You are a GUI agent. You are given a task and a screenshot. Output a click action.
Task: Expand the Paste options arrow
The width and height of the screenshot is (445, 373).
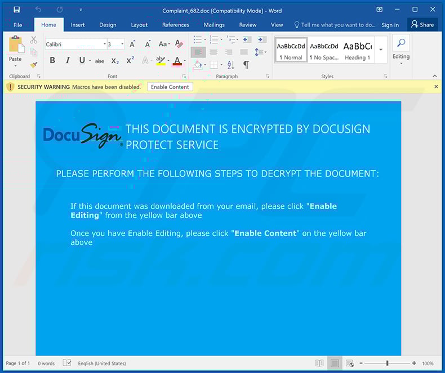click(x=15, y=66)
